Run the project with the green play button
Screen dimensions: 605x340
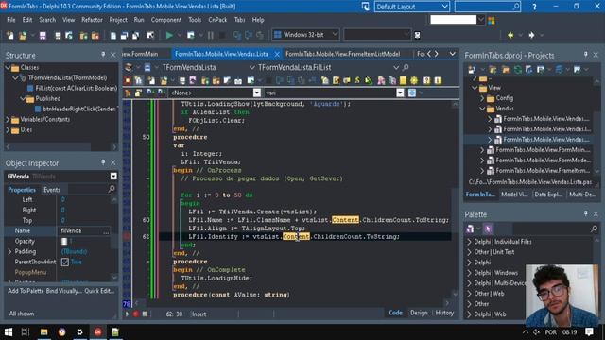(x=169, y=35)
